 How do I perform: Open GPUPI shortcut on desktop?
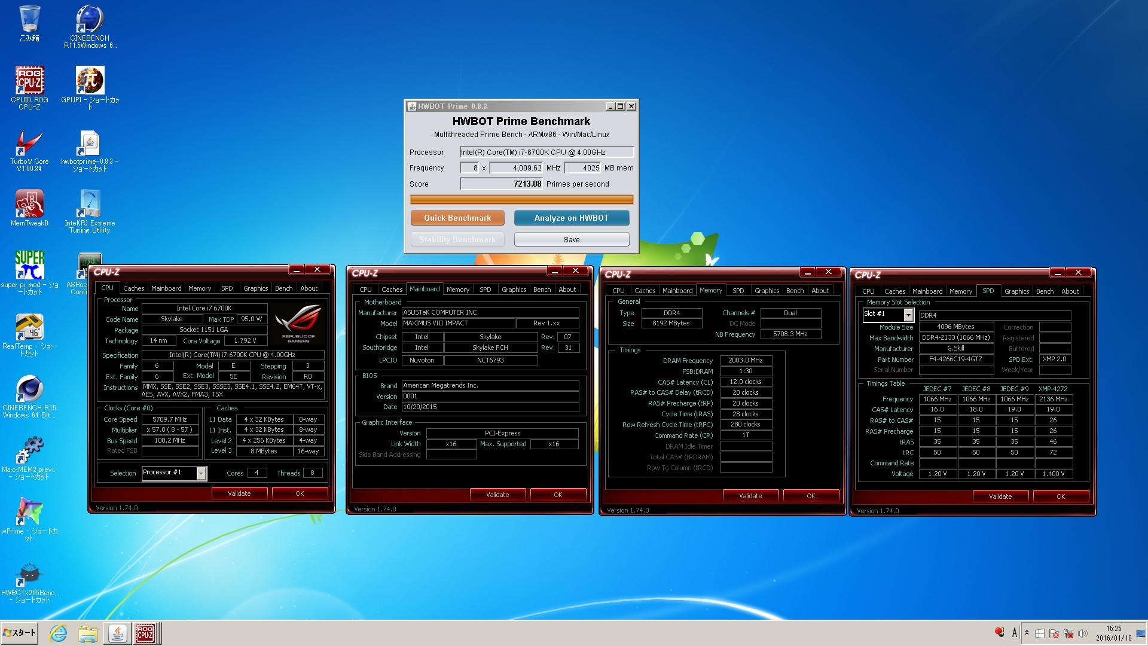(90, 87)
